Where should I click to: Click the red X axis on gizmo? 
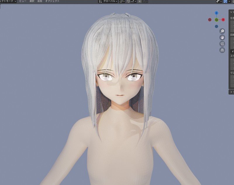coord(223,20)
